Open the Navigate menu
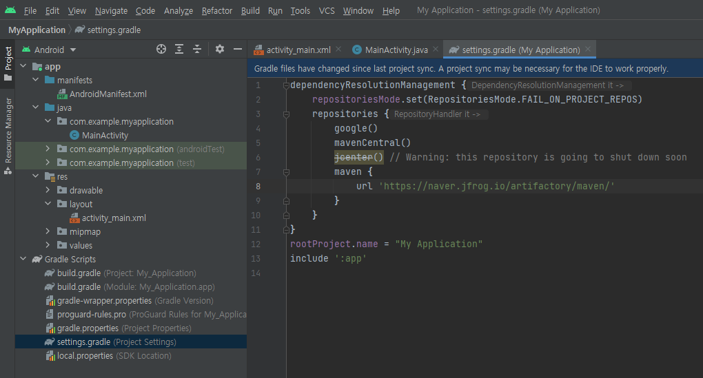The height and width of the screenshot is (378, 703). [x=111, y=10]
